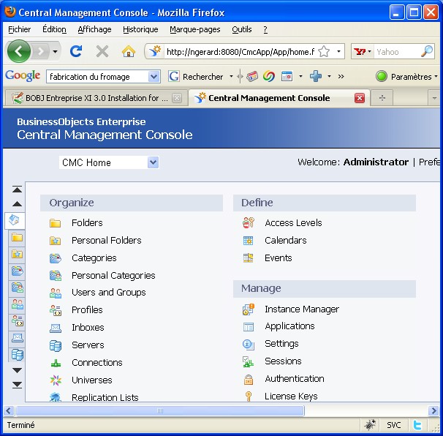This screenshot has height=436, width=443.
Task: Open the browser home page icon
Action: [x=129, y=51]
